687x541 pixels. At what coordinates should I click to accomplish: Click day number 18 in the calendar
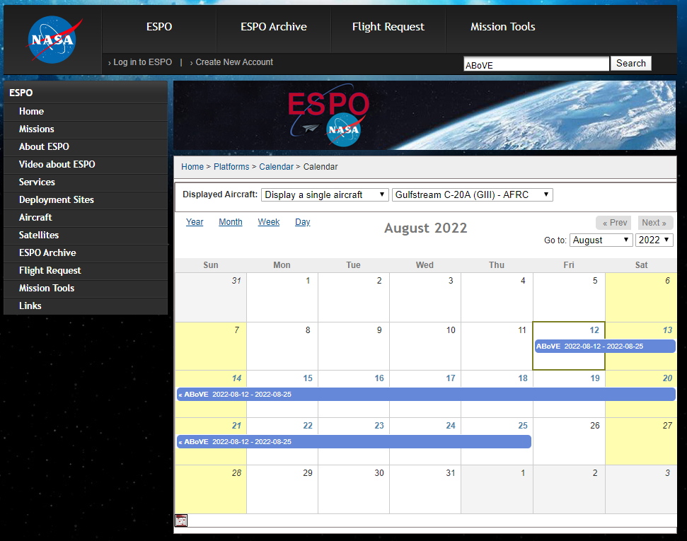click(523, 378)
